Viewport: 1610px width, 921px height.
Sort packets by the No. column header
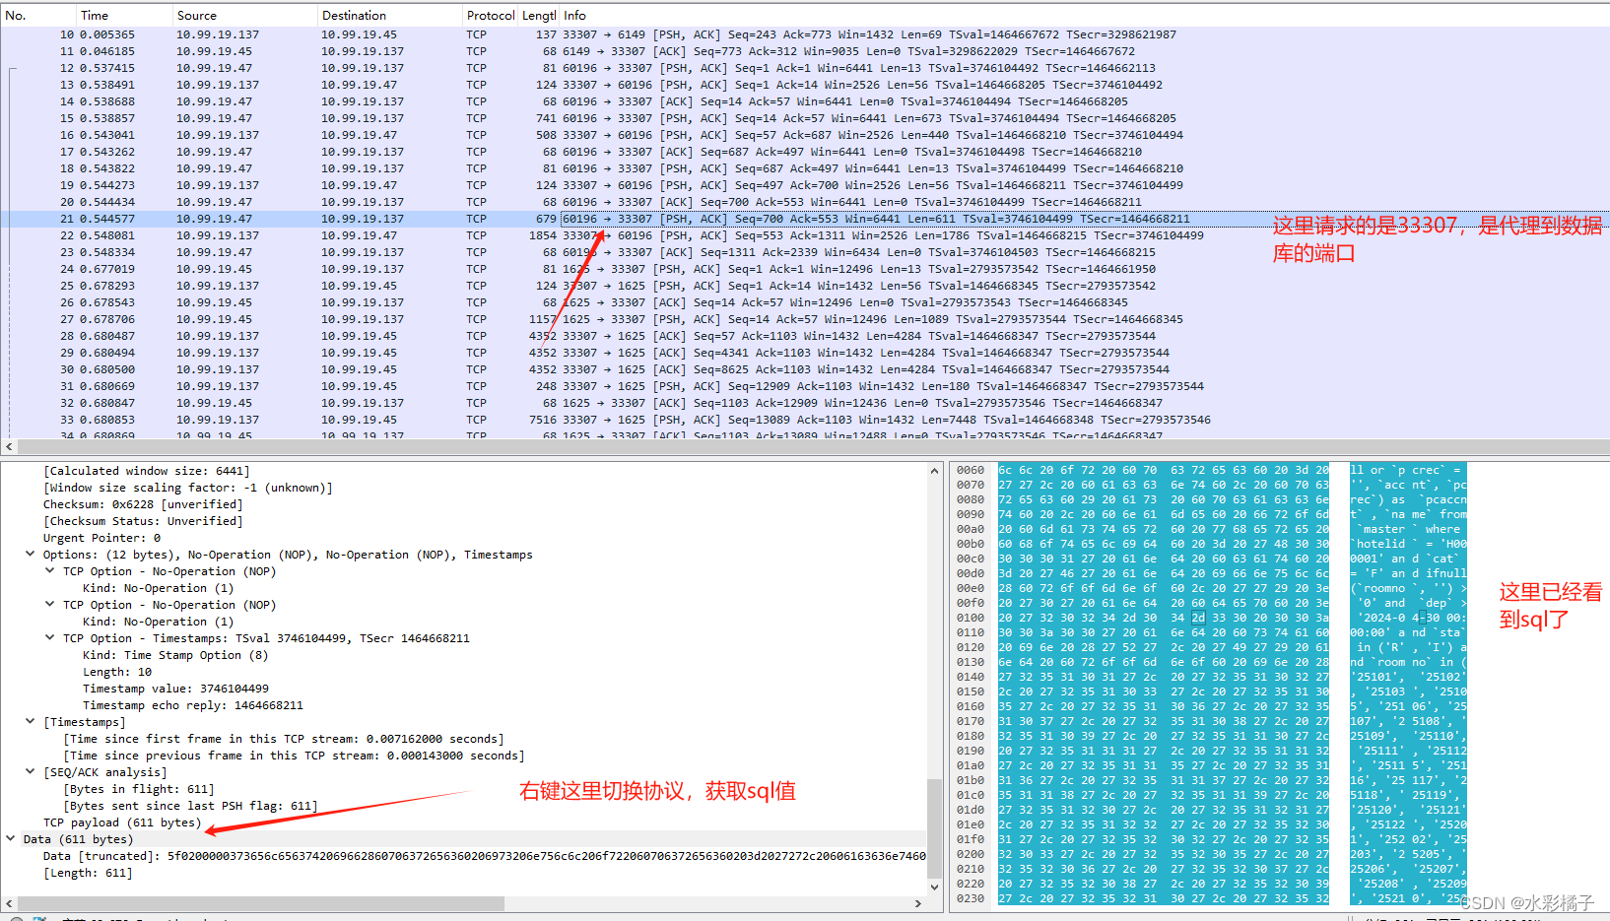(38, 15)
